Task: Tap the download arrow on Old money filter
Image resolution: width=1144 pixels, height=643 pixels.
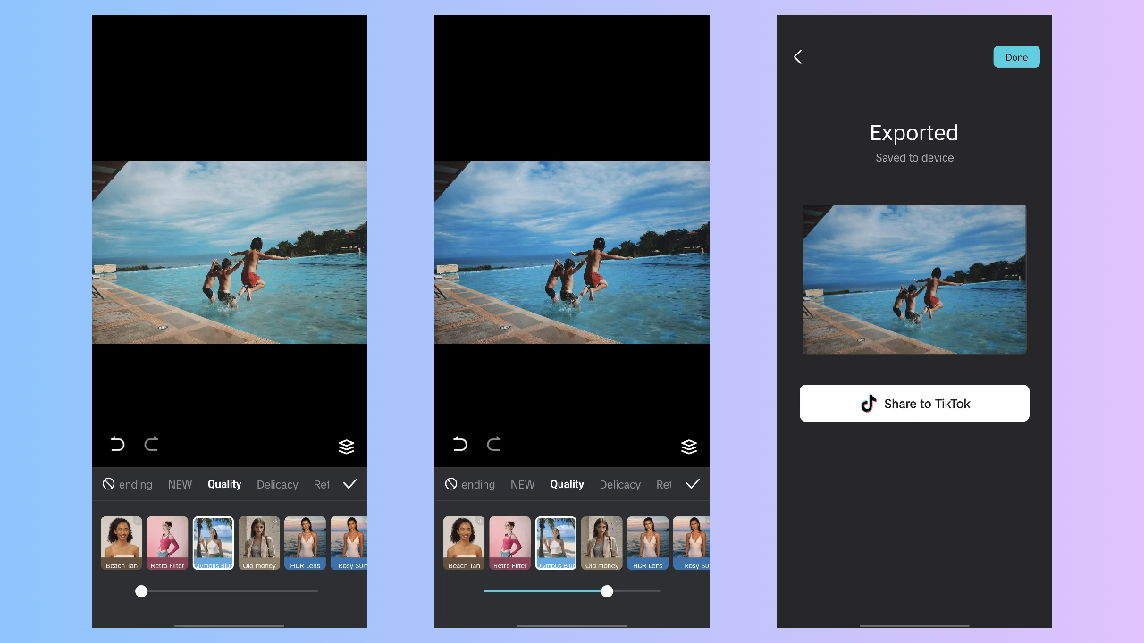Action: 618,521
